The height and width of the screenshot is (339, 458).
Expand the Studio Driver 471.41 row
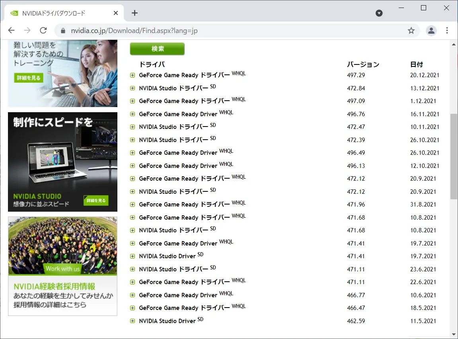[133, 256]
